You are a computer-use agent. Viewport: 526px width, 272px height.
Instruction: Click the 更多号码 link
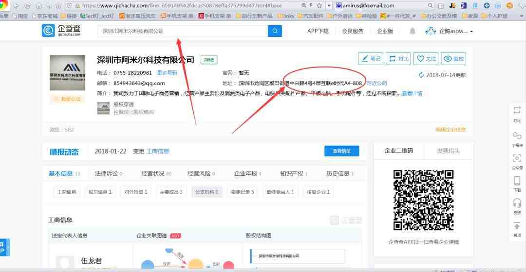coord(167,72)
